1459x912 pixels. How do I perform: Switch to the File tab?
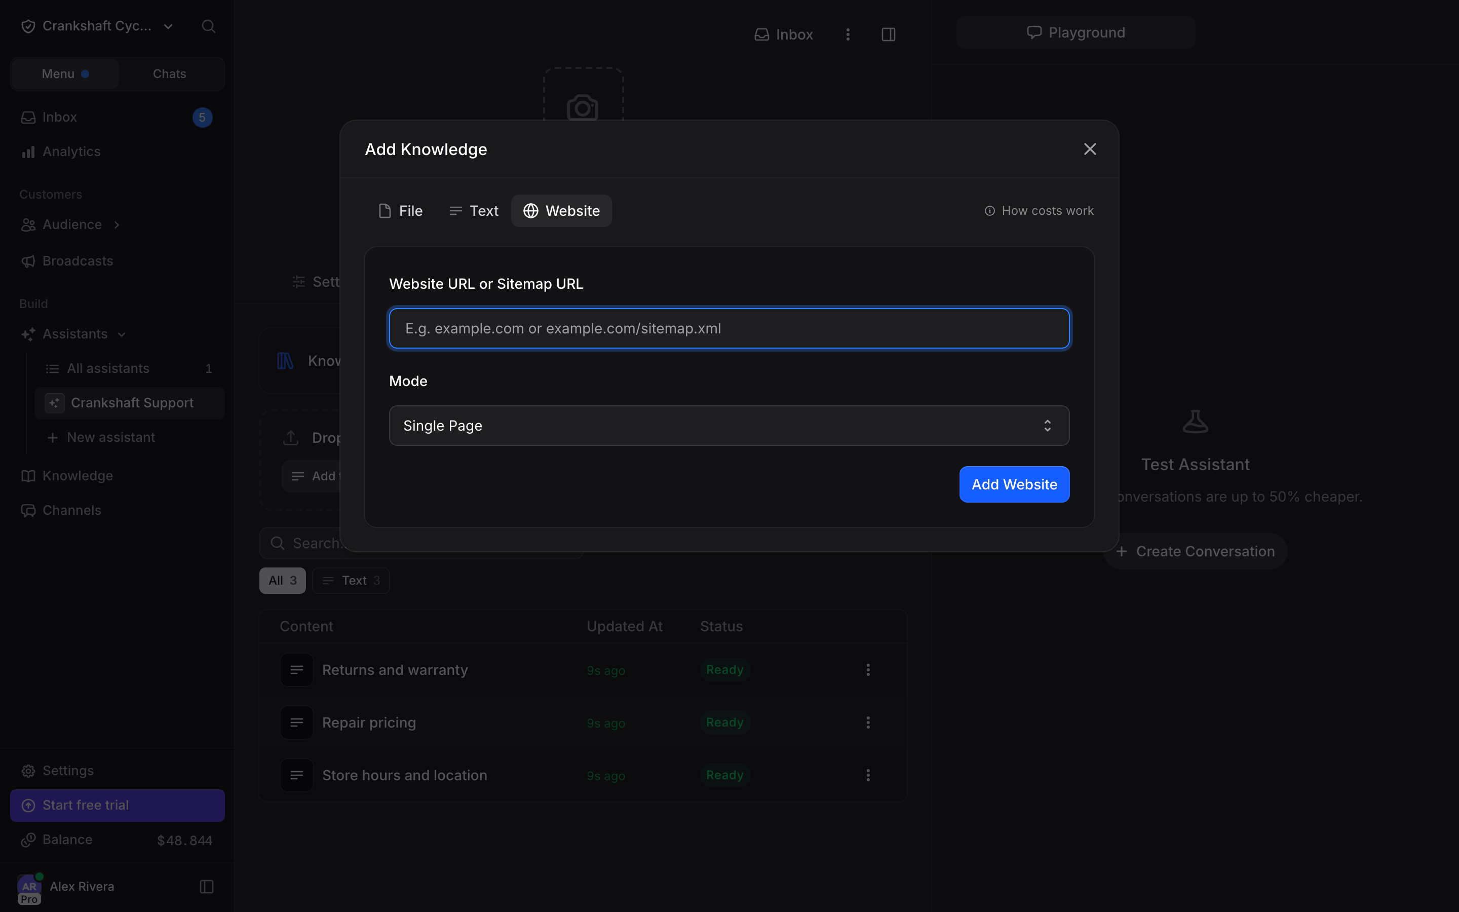pyautogui.click(x=400, y=210)
